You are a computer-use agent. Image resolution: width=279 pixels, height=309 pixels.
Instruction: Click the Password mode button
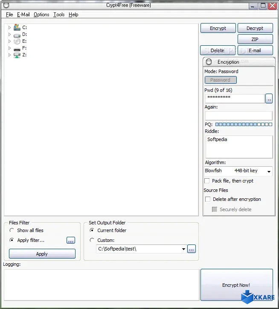(221, 80)
